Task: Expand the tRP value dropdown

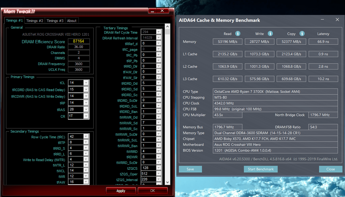Action: (x=86, y=103)
